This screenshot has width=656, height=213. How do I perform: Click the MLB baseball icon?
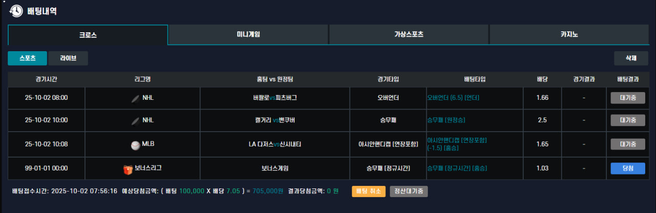pos(135,145)
